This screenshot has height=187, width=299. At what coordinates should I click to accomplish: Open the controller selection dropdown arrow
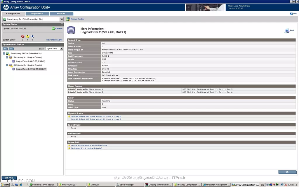tap(62, 19)
